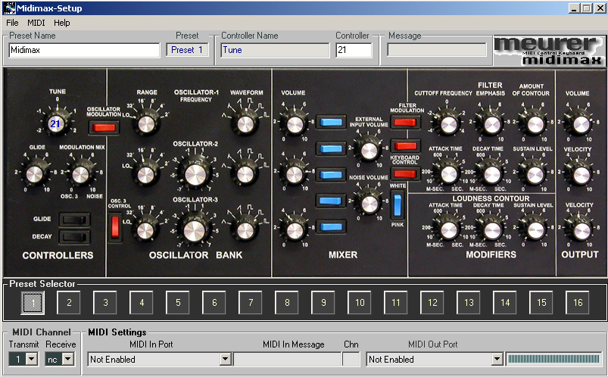This screenshot has height=377, width=608.
Task: Click the Oscillator-2 frequency knob
Action: [195, 174]
